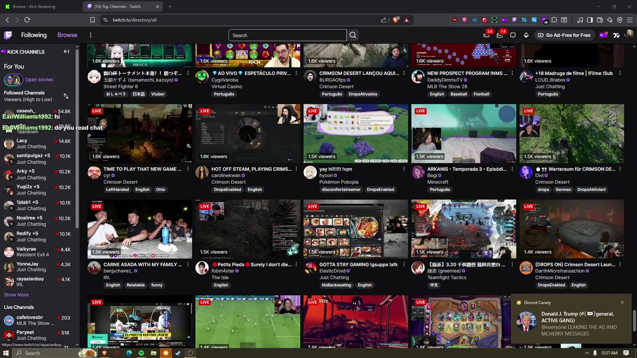Click the Baseball tag under DaddyDimmuTV
Image resolution: width=637 pixels, height=358 pixels.
(459, 94)
